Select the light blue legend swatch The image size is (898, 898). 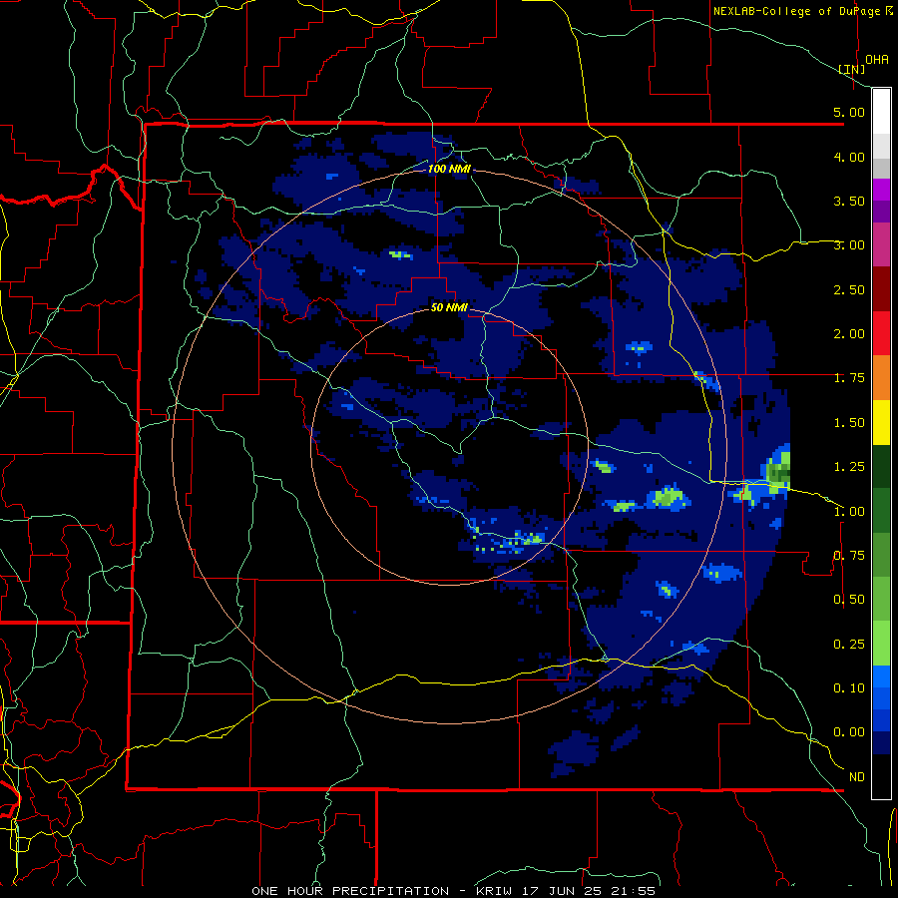[881, 676]
